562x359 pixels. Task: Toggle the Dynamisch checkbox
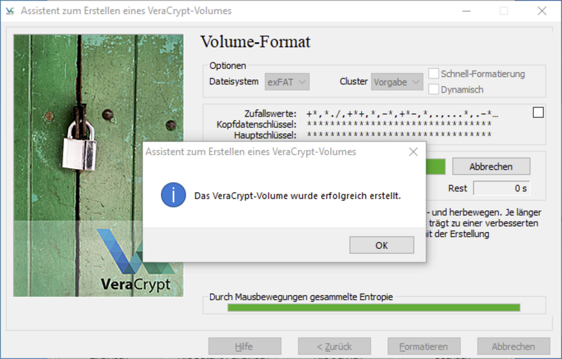[x=434, y=89]
